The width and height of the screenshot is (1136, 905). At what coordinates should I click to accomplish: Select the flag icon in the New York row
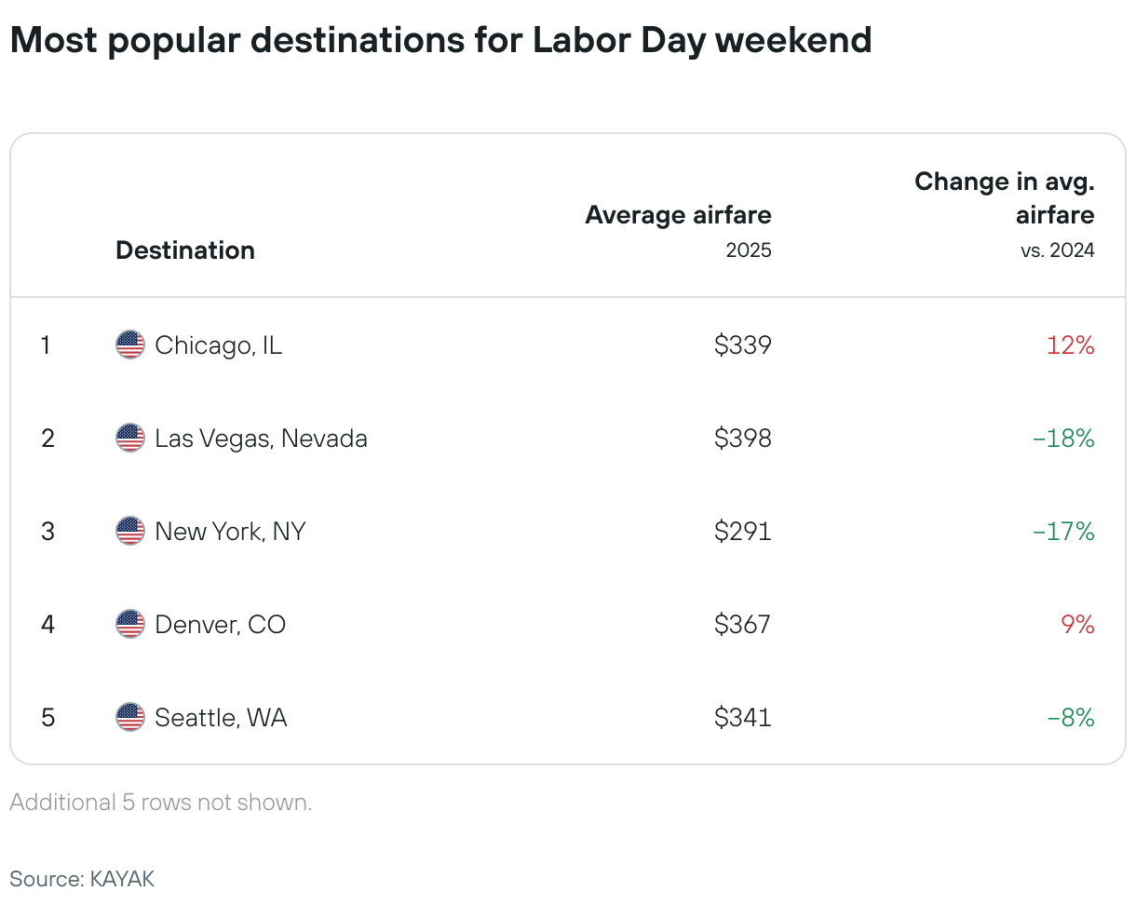pos(130,532)
